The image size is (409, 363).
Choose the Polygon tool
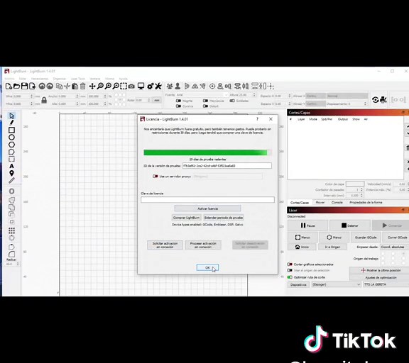tap(11, 145)
